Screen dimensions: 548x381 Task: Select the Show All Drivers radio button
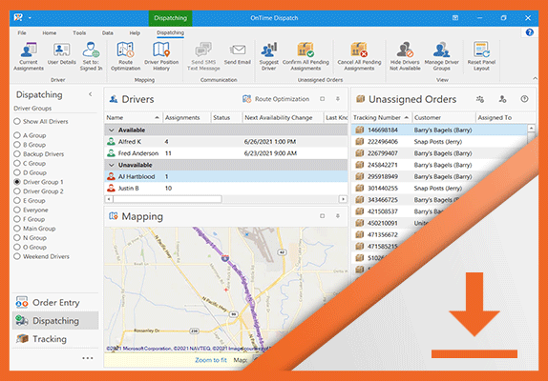[x=17, y=121]
